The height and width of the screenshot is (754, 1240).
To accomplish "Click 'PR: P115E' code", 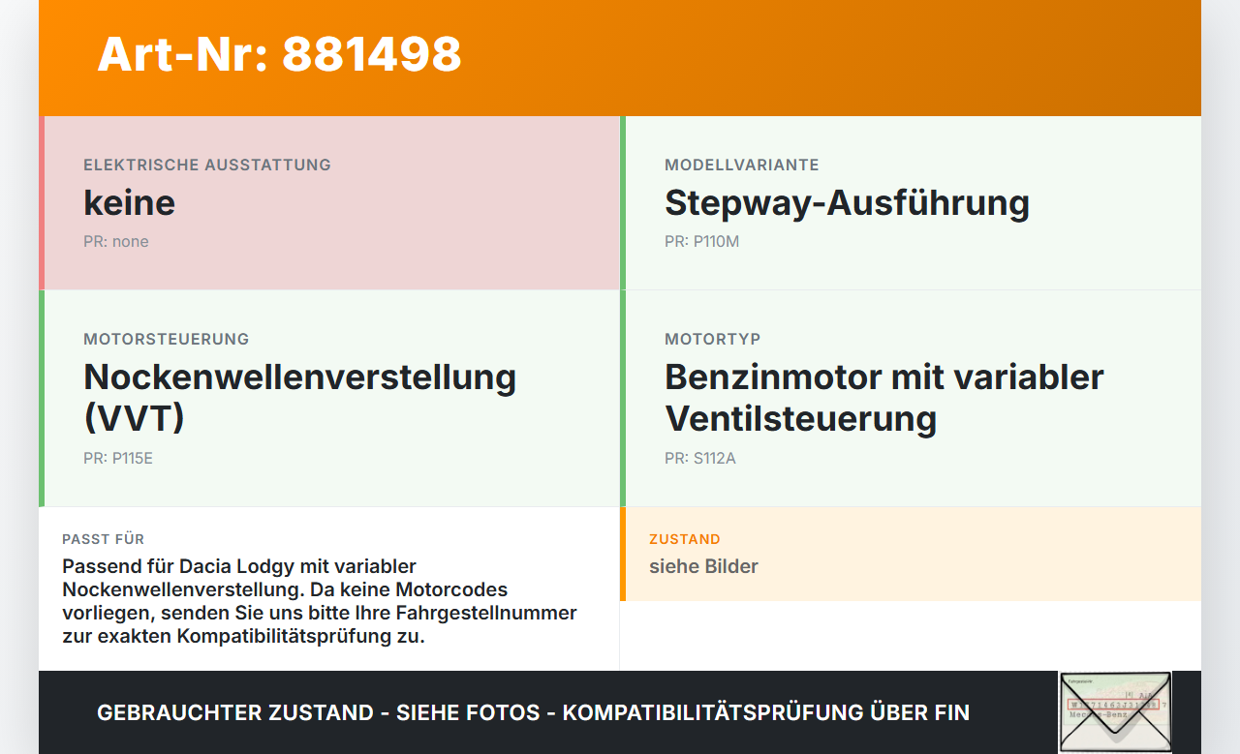I will (x=118, y=458).
